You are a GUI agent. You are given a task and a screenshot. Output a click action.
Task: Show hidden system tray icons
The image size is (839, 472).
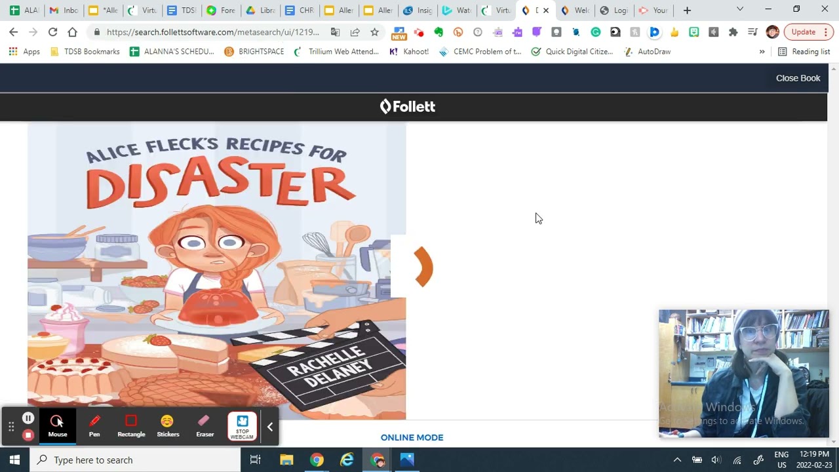[x=677, y=460]
